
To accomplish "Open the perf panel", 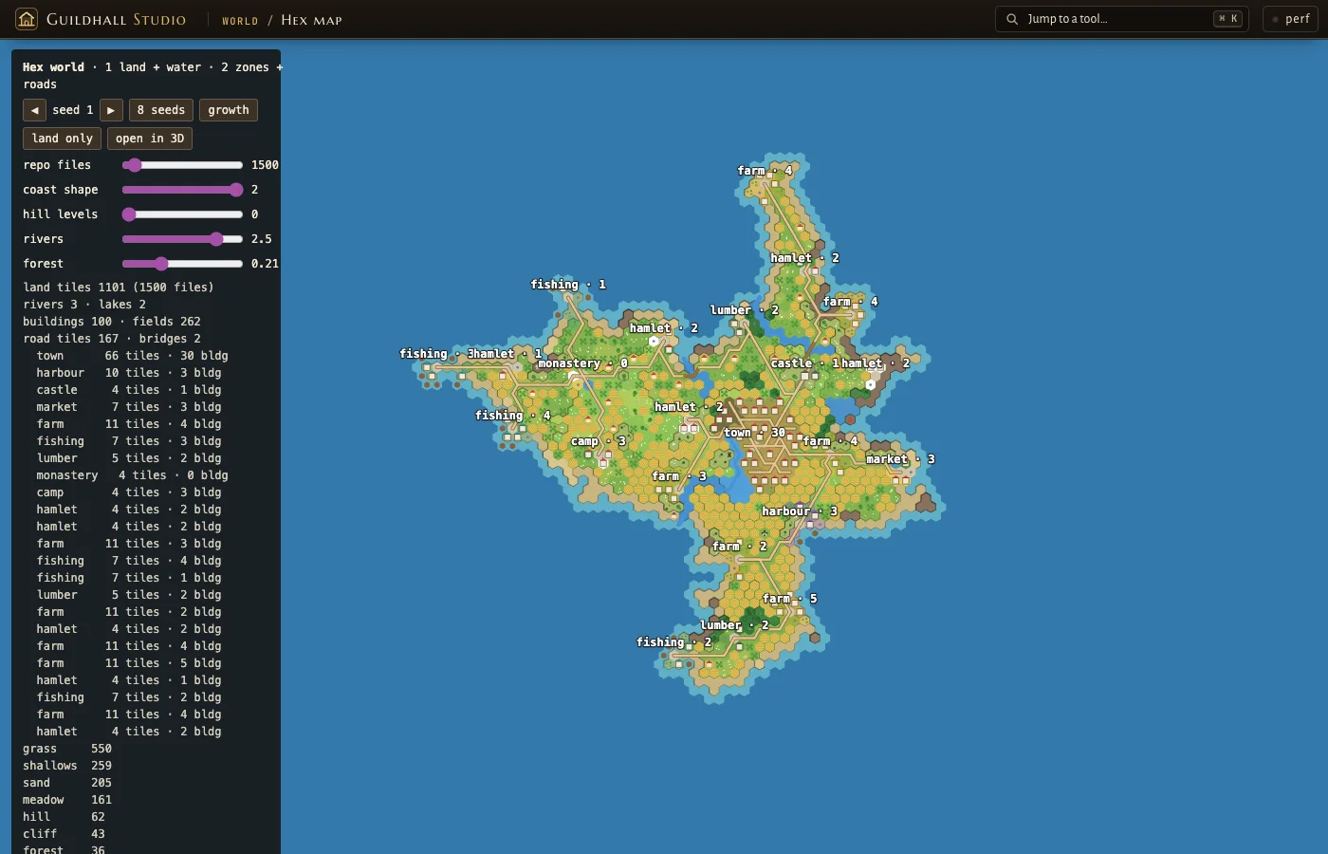I will pos(1290,19).
